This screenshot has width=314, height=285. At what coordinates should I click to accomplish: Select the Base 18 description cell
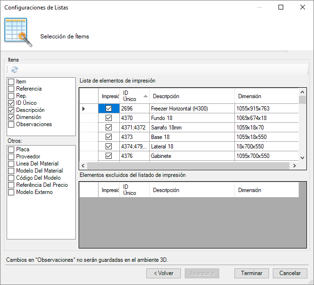coord(192,137)
